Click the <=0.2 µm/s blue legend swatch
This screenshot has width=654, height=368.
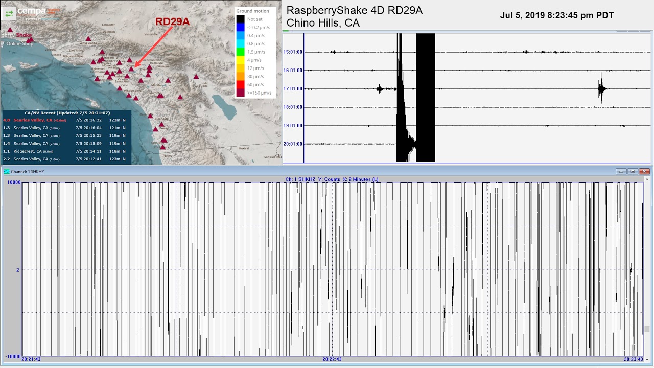coord(240,27)
